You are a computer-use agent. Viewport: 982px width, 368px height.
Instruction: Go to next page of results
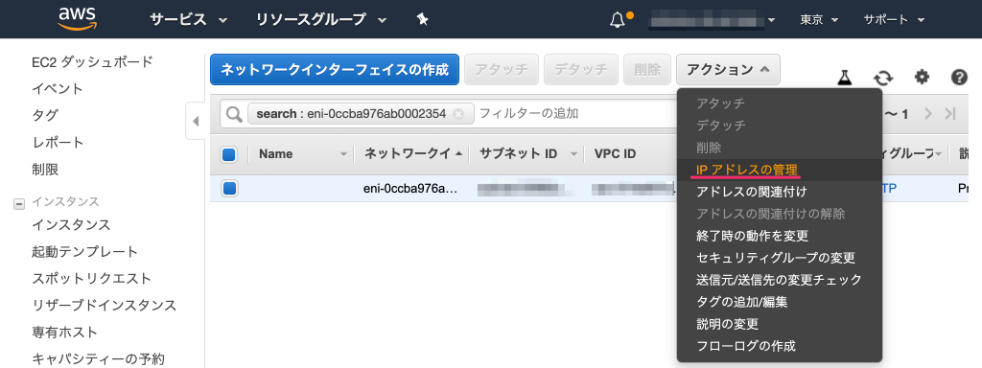coord(928,114)
